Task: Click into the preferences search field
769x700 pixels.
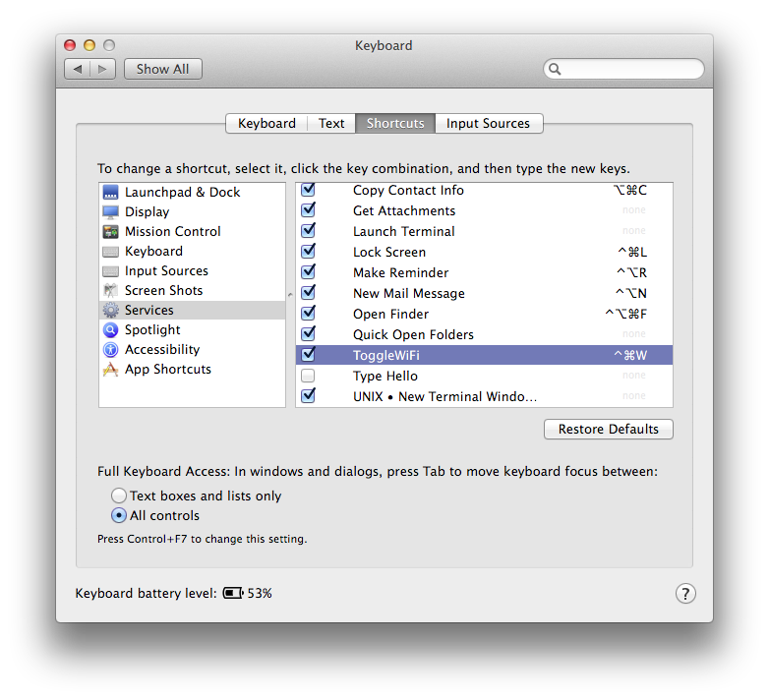Action: pos(623,69)
